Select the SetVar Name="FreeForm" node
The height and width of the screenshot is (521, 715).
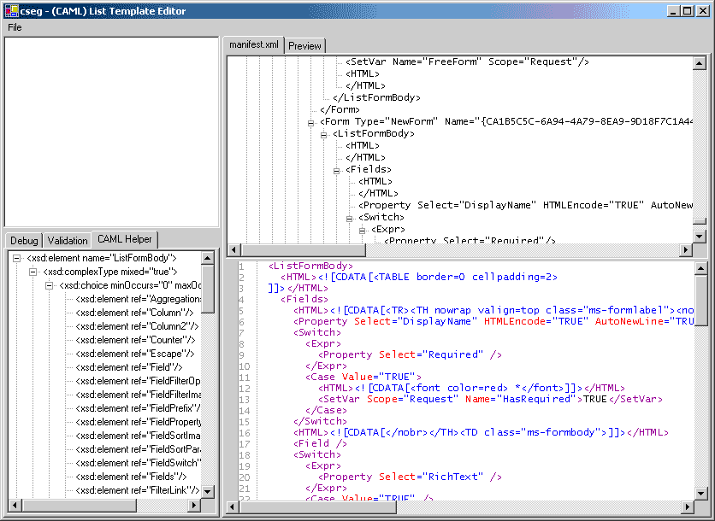tap(467, 62)
